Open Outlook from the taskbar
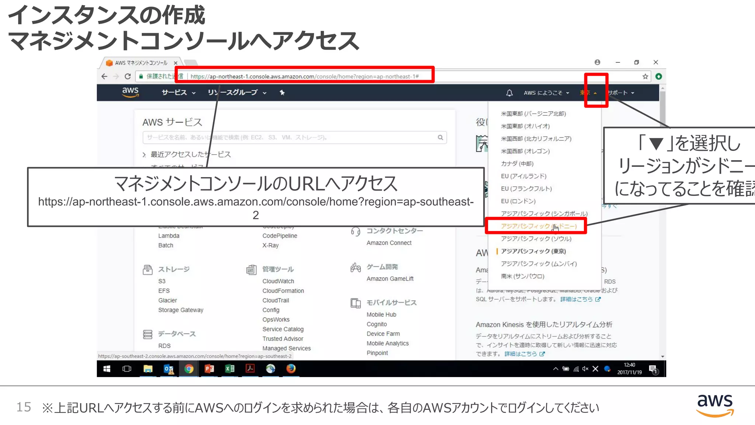 click(168, 369)
